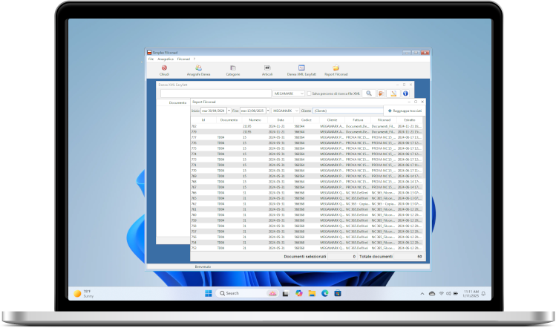Image resolution: width=556 pixels, height=328 pixels.
Task: Open the Filconad menu
Action: (x=183, y=59)
